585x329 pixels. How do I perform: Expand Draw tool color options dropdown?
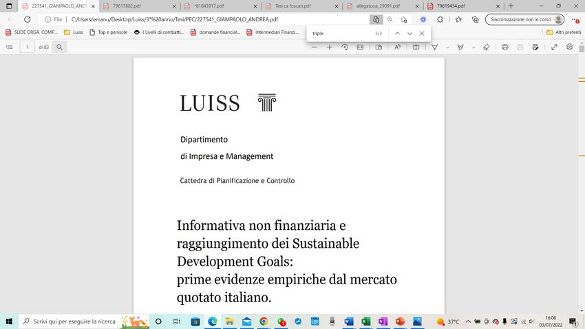click(448, 47)
